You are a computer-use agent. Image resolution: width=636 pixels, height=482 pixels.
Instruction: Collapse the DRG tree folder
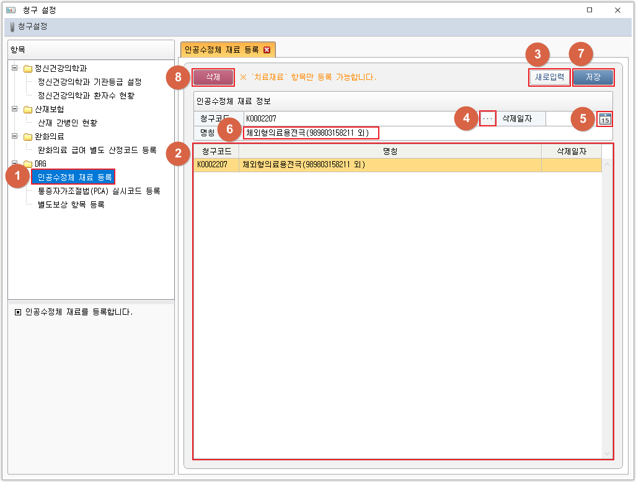click(15, 164)
